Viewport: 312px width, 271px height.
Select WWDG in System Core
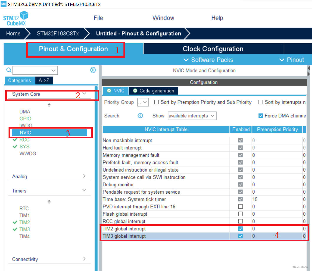click(x=28, y=154)
